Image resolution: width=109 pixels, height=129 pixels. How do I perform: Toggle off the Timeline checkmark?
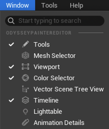pyautogui.click(x=11, y=100)
